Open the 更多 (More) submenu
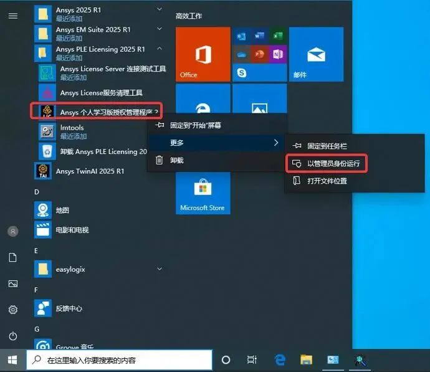Screen dimensions: 430x372 coord(217,143)
